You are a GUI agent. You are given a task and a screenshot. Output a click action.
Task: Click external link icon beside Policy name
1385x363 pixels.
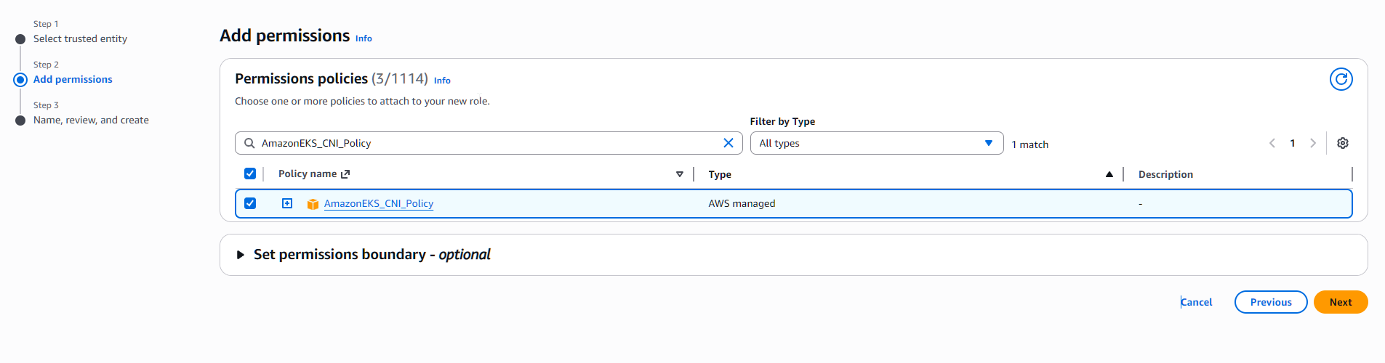click(345, 174)
